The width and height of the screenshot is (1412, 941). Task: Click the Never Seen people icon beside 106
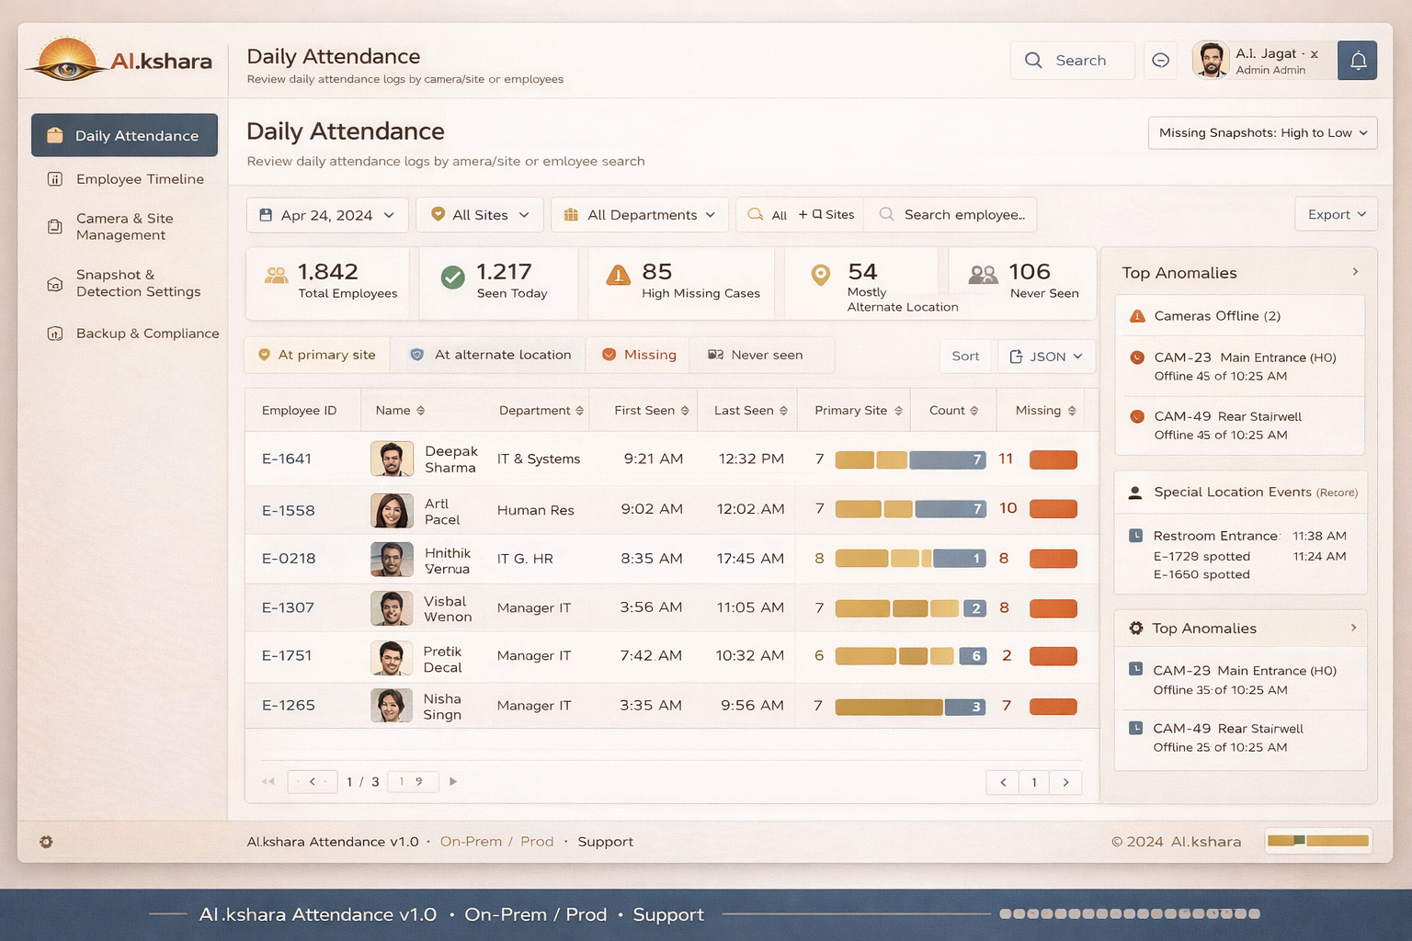(x=983, y=274)
